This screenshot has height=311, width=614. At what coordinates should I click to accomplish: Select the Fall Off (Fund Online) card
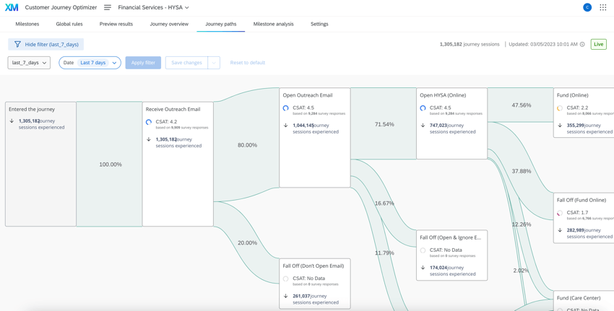pos(584,217)
